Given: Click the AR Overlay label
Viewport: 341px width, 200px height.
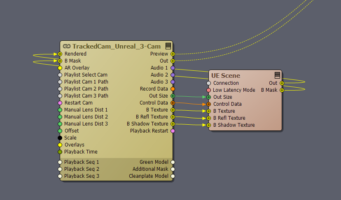Looking at the screenshot, I should point(77,68).
